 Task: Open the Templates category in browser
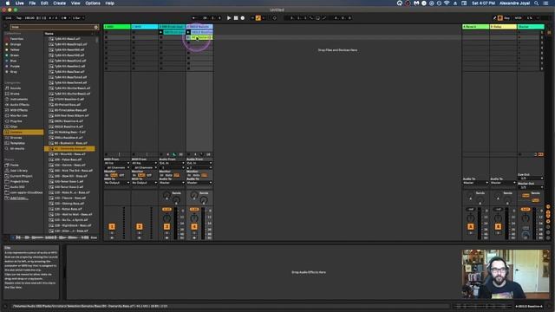tap(17, 143)
